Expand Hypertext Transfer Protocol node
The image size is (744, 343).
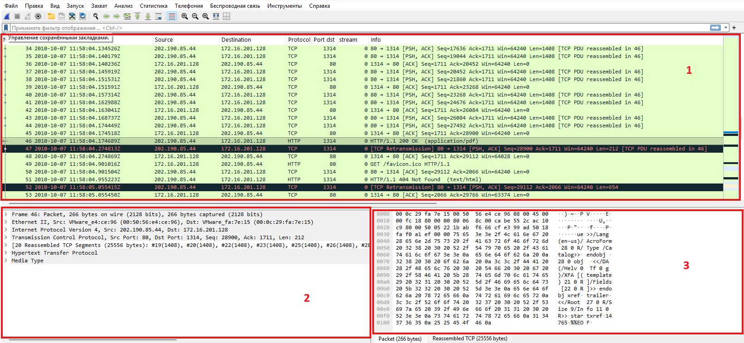[x=5, y=253]
